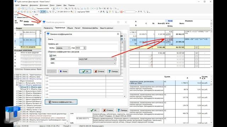
Task: Toggle the checkbox in totals row 3
Action: [196, 56]
